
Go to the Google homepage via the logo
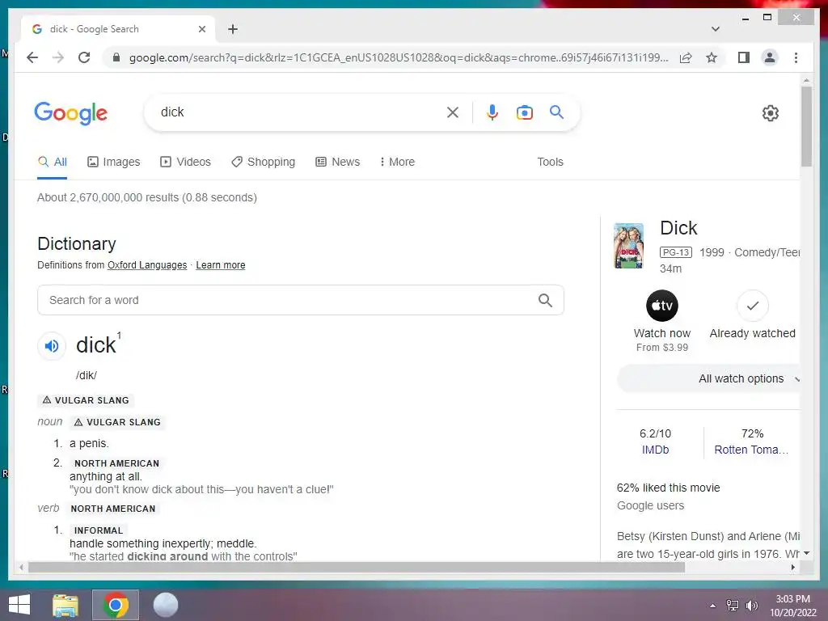tap(71, 113)
